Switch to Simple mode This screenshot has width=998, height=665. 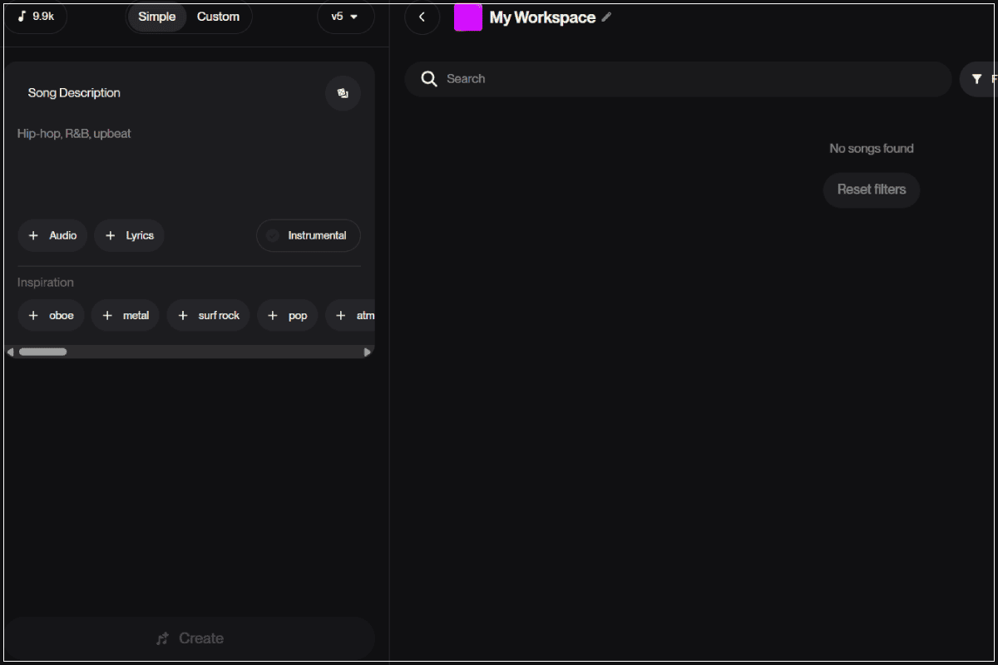156,17
